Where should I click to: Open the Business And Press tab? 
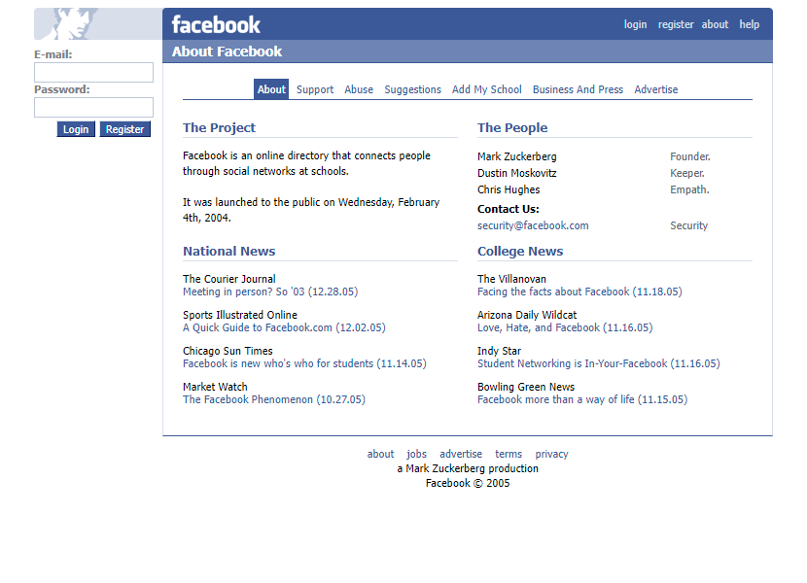578,89
